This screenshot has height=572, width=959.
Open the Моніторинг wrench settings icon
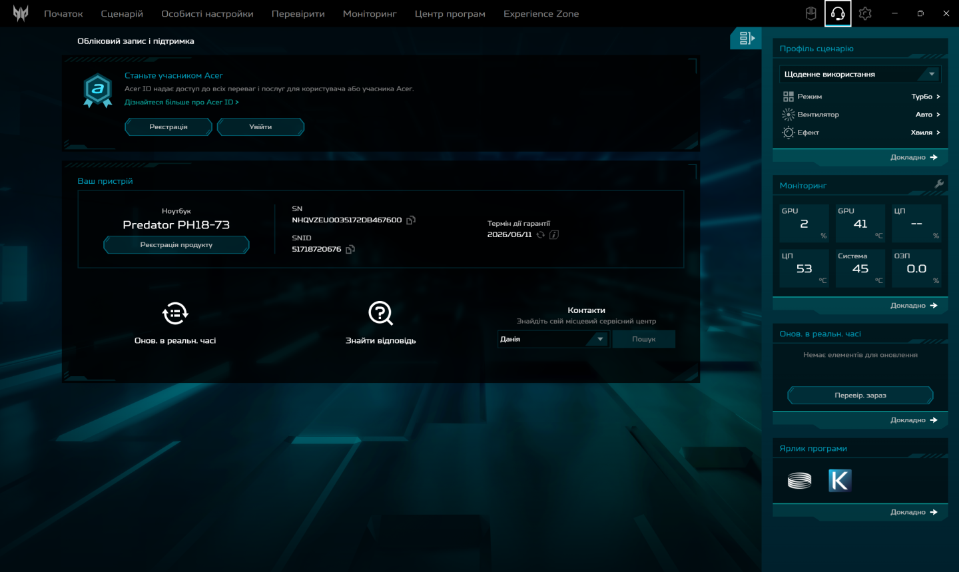(x=939, y=184)
